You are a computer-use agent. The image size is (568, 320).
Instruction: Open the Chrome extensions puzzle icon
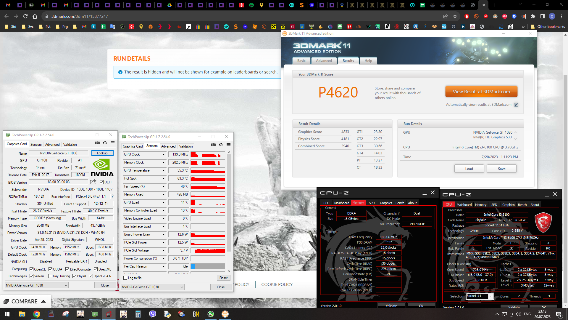click(x=533, y=16)
